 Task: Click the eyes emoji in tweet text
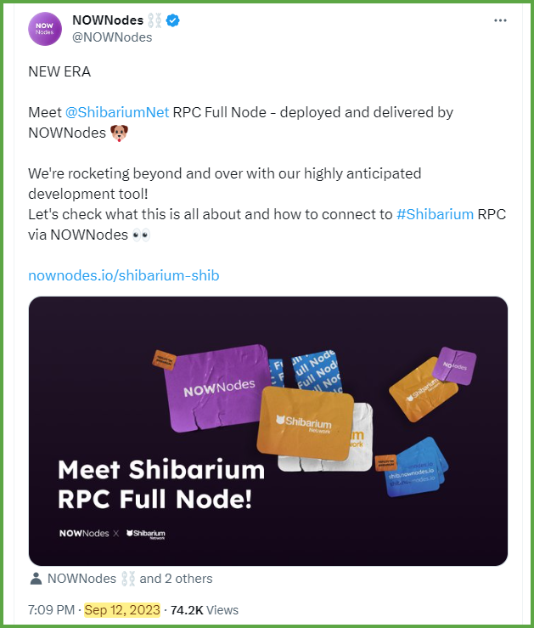click(141, 235)
